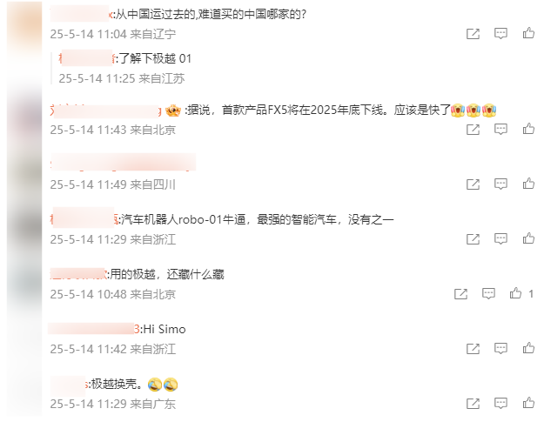Reply to the 11:04 辽宁 comment
The image size is (544, 422).
(x=500, y=34)
